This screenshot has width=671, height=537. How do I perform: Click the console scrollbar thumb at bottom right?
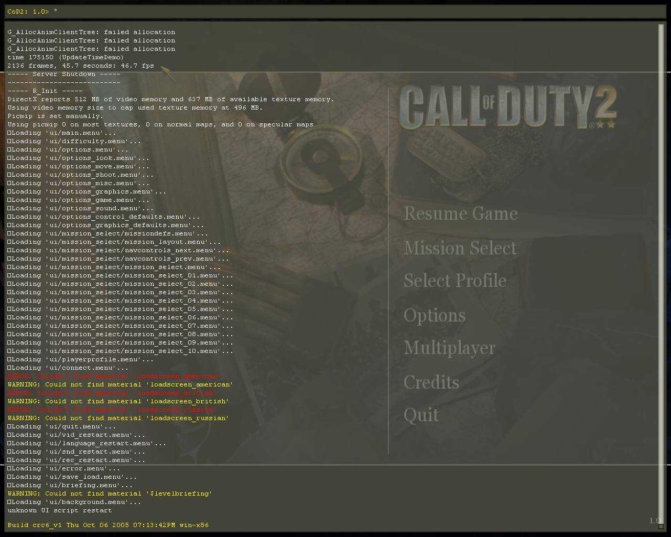click(661, 526)
